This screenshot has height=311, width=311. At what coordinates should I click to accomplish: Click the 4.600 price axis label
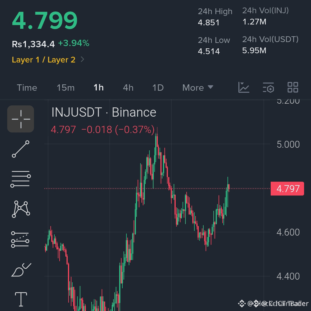coord(288,232)
